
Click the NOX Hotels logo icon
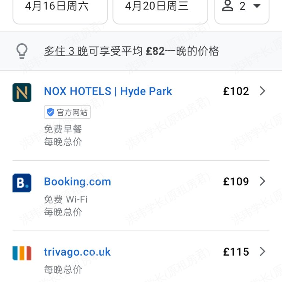click(x=22, y=93)
